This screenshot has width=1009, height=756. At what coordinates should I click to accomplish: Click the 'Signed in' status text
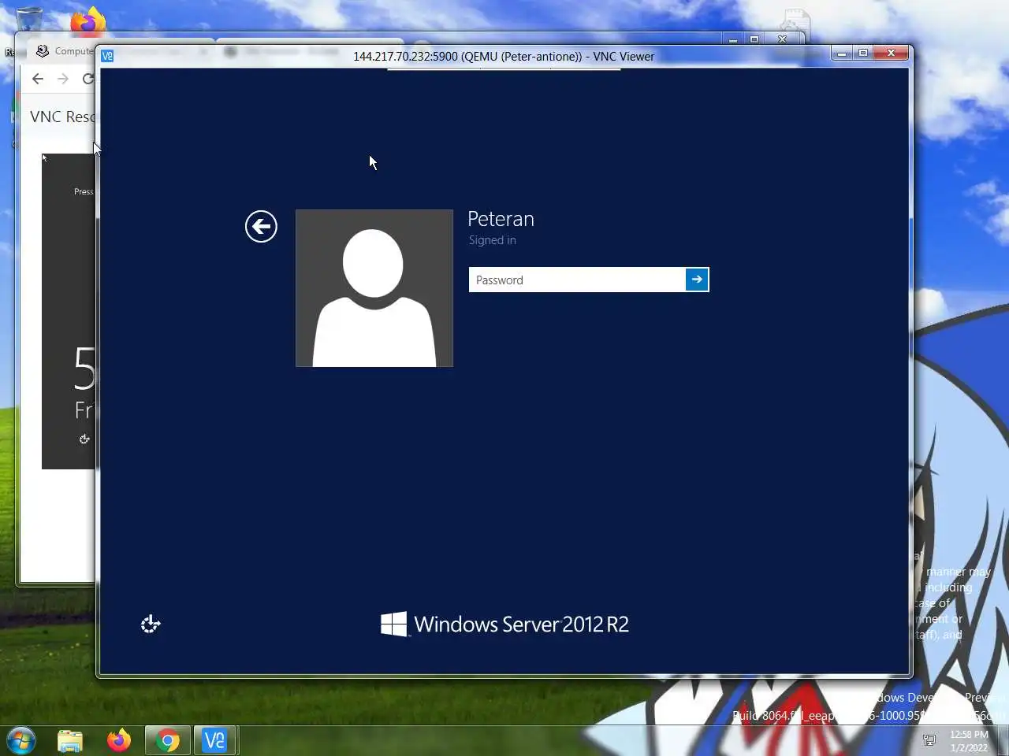coord(492,240)
